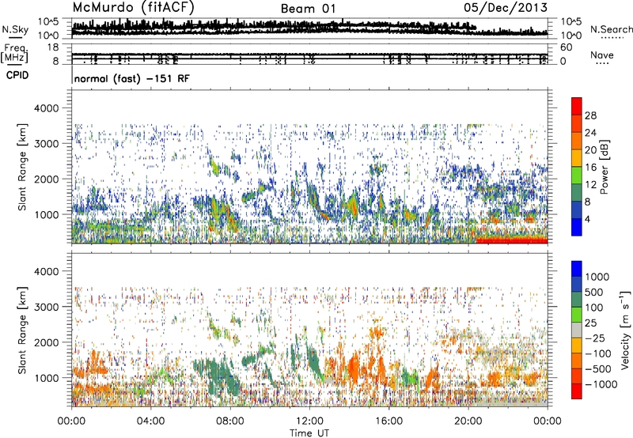Click the '-500' tick on Velocity colorbar

pos(598,368)
